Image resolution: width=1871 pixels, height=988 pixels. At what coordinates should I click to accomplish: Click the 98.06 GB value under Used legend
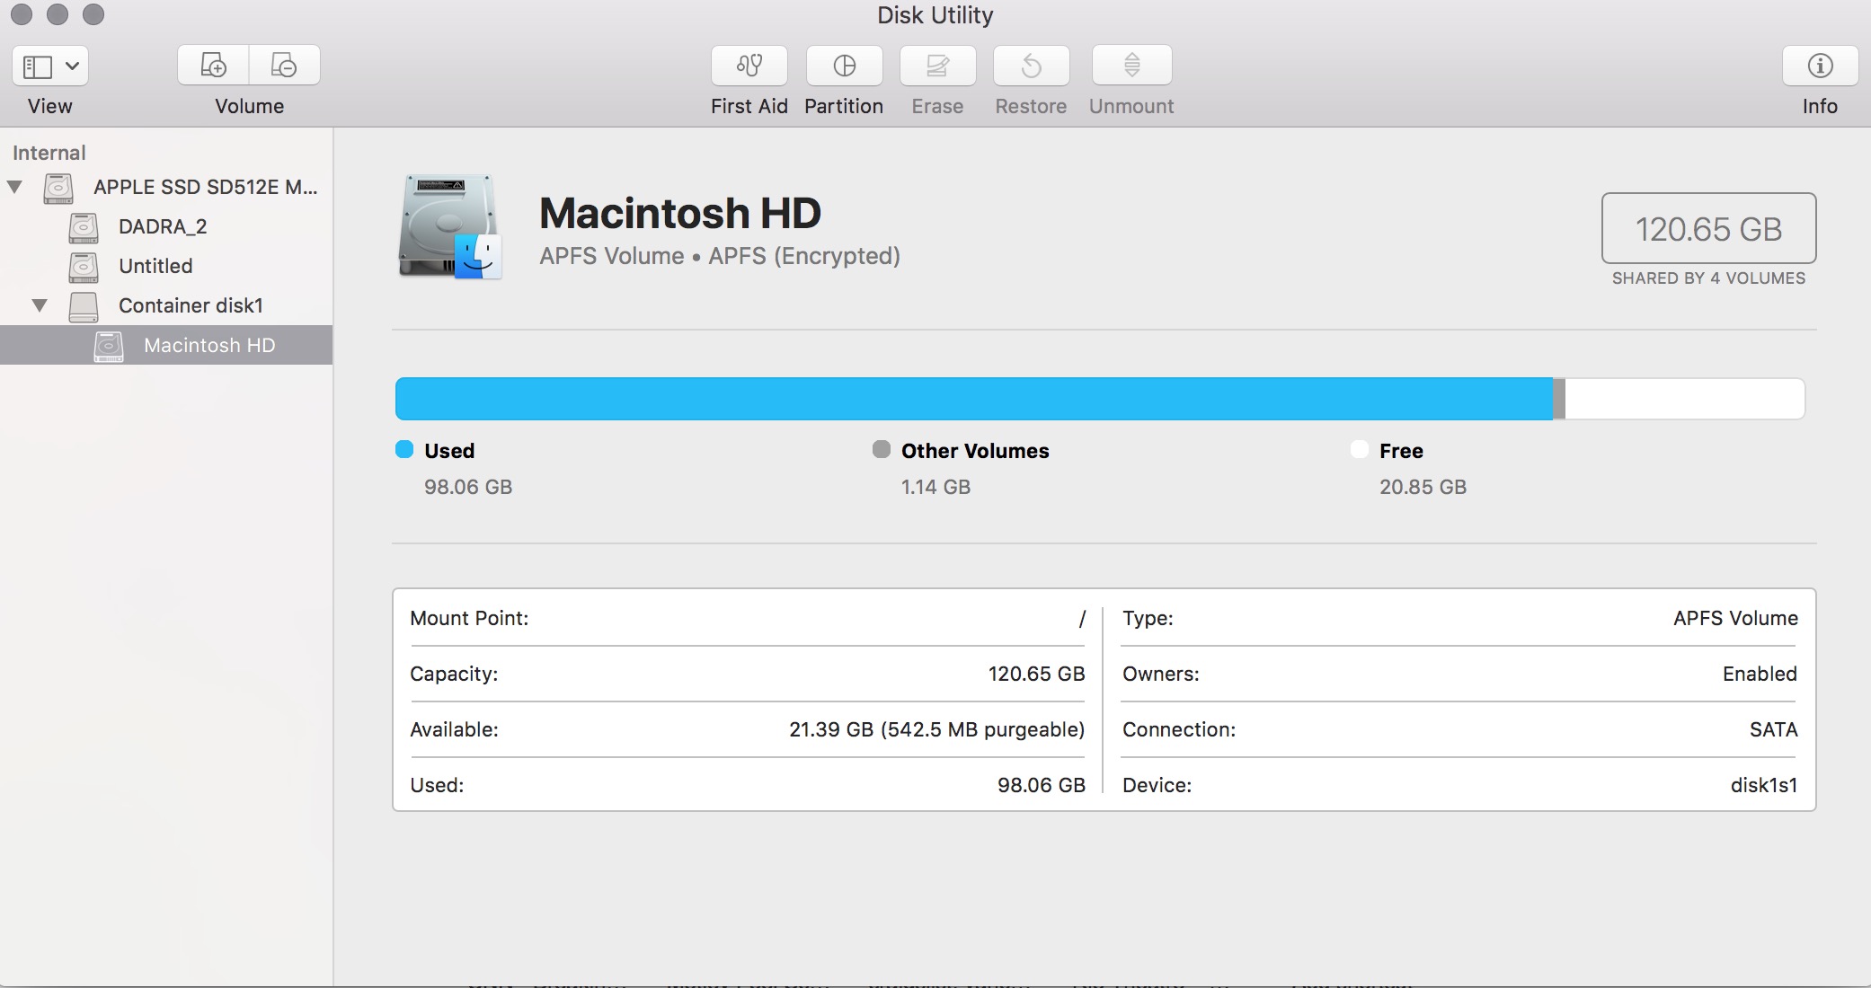(x=468, y=487)
